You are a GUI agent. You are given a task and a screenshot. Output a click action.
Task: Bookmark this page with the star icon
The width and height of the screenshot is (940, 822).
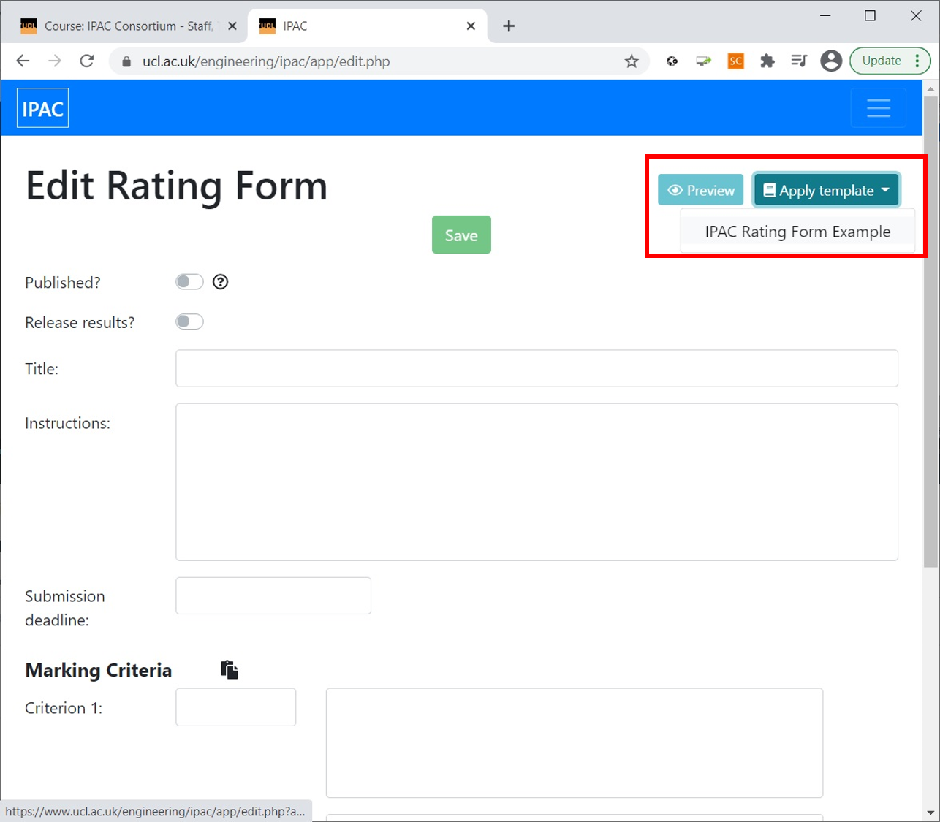[x=632, y=61]
